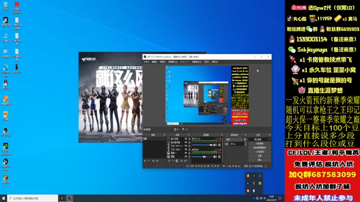
Task: Move the selected source down
Action: pyautogui.click(x=185, y=161)
